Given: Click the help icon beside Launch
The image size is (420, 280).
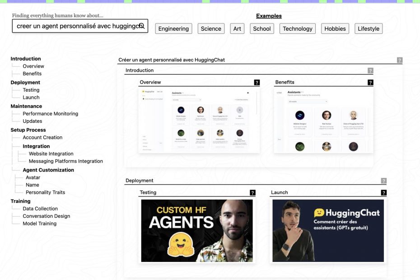Looking at the screenshot, I should click(x=383, y=193).
